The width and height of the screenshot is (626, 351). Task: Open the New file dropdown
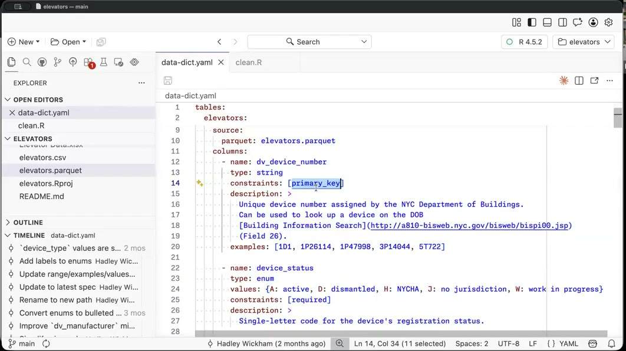[x=24, y=42]
